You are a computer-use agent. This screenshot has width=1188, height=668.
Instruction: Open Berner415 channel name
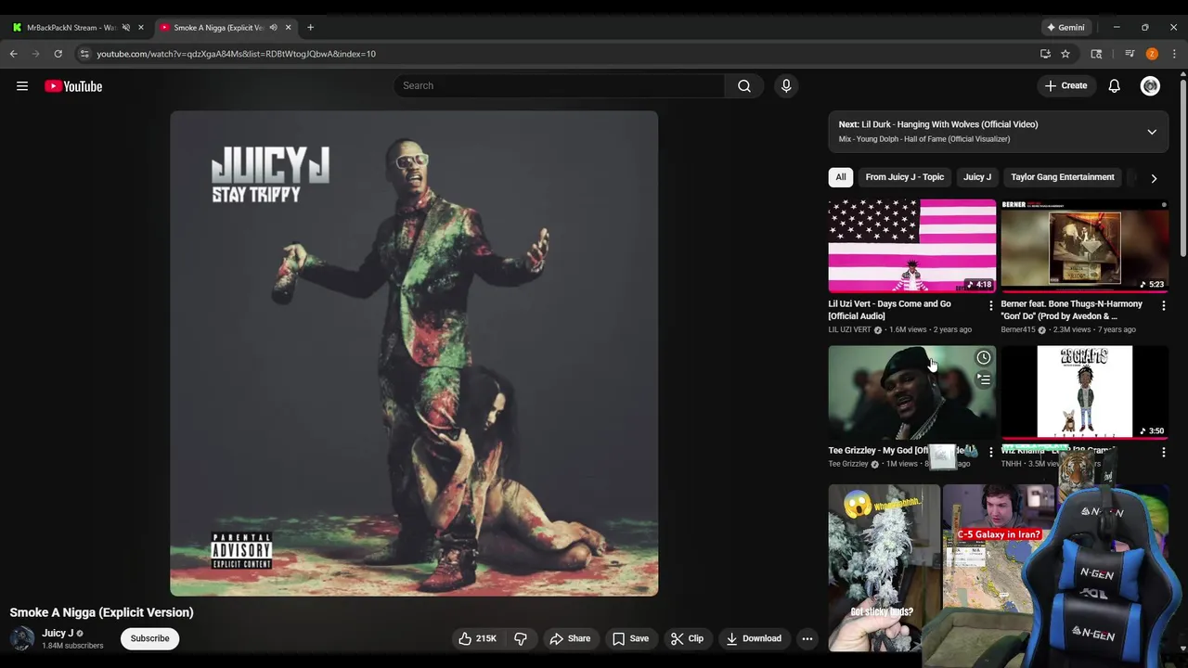tap(1018, 329)
